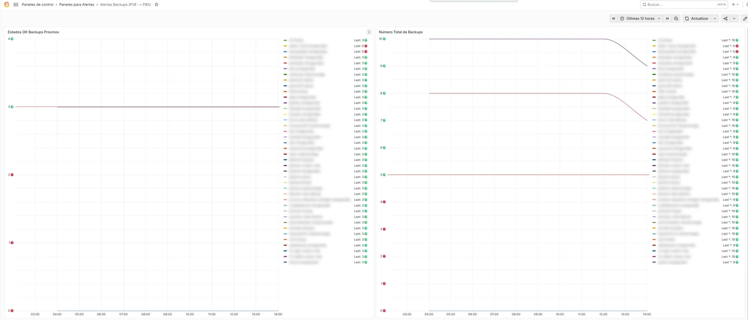
Task: Open the hamburger navigation menu
Action: (x=16, y=4)
